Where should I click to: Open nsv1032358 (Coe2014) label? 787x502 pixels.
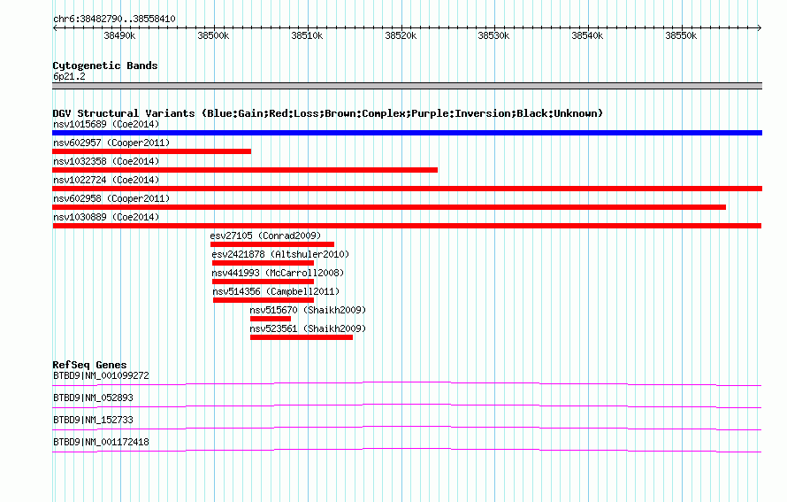[x=106, y=161]
